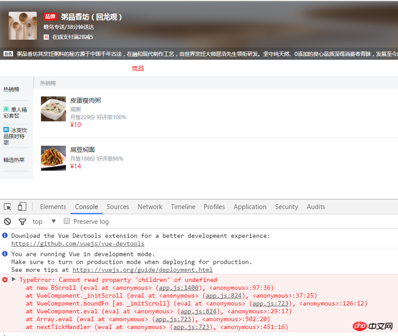398x336 pixels.
Task: Open the Timeline tab
Action: [183, 207]
